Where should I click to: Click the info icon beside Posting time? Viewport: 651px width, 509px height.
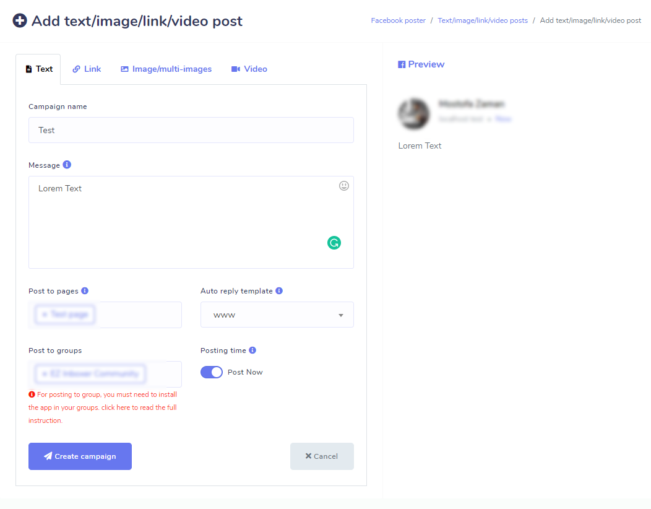(x=252, y=350)
